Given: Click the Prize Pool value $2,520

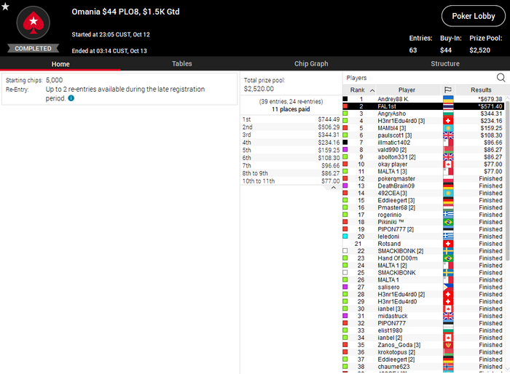Looking at the screenshot, I should tap(479, 50).
